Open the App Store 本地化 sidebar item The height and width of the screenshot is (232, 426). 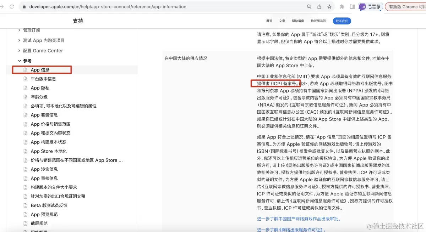click(x=49, y=151)
